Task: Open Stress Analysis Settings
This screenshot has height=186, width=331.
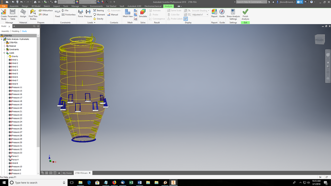Action: 233,15
